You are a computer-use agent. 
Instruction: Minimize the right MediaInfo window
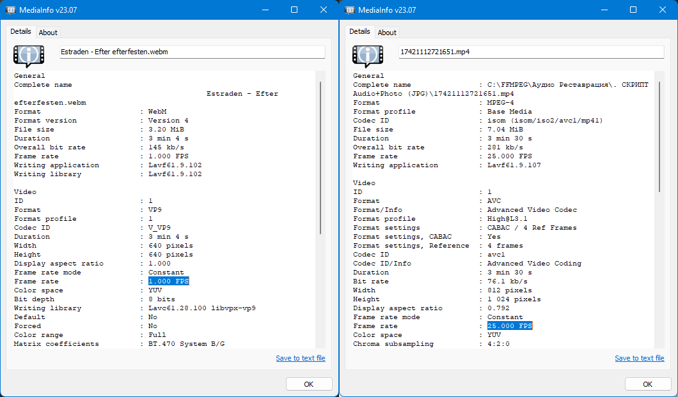click(604, 10)
